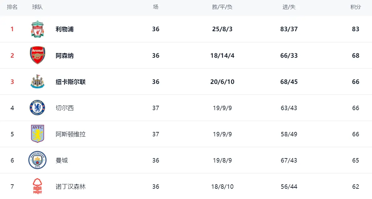
Task: Click the 排名 column header
Action: (x=12, y=7)
